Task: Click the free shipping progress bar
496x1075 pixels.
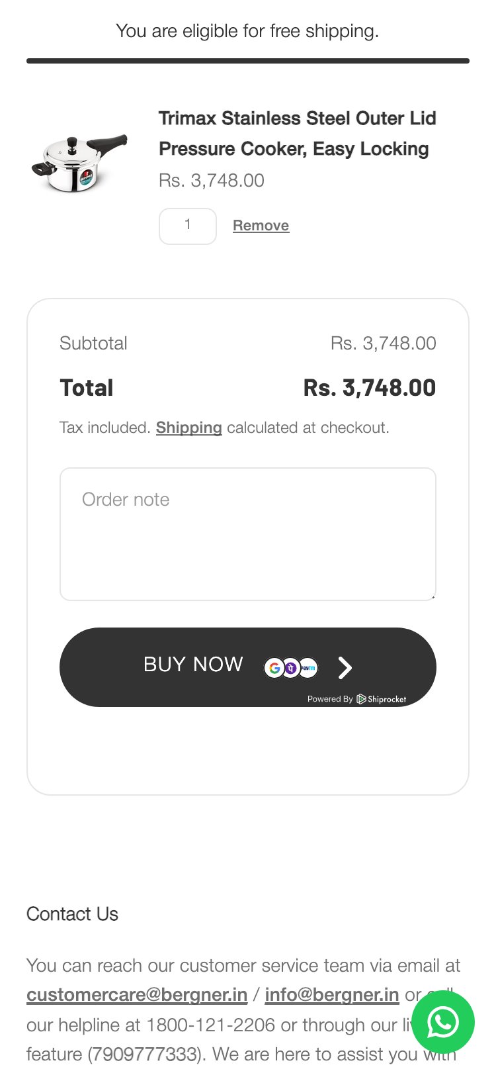Action: click(247, 61)
